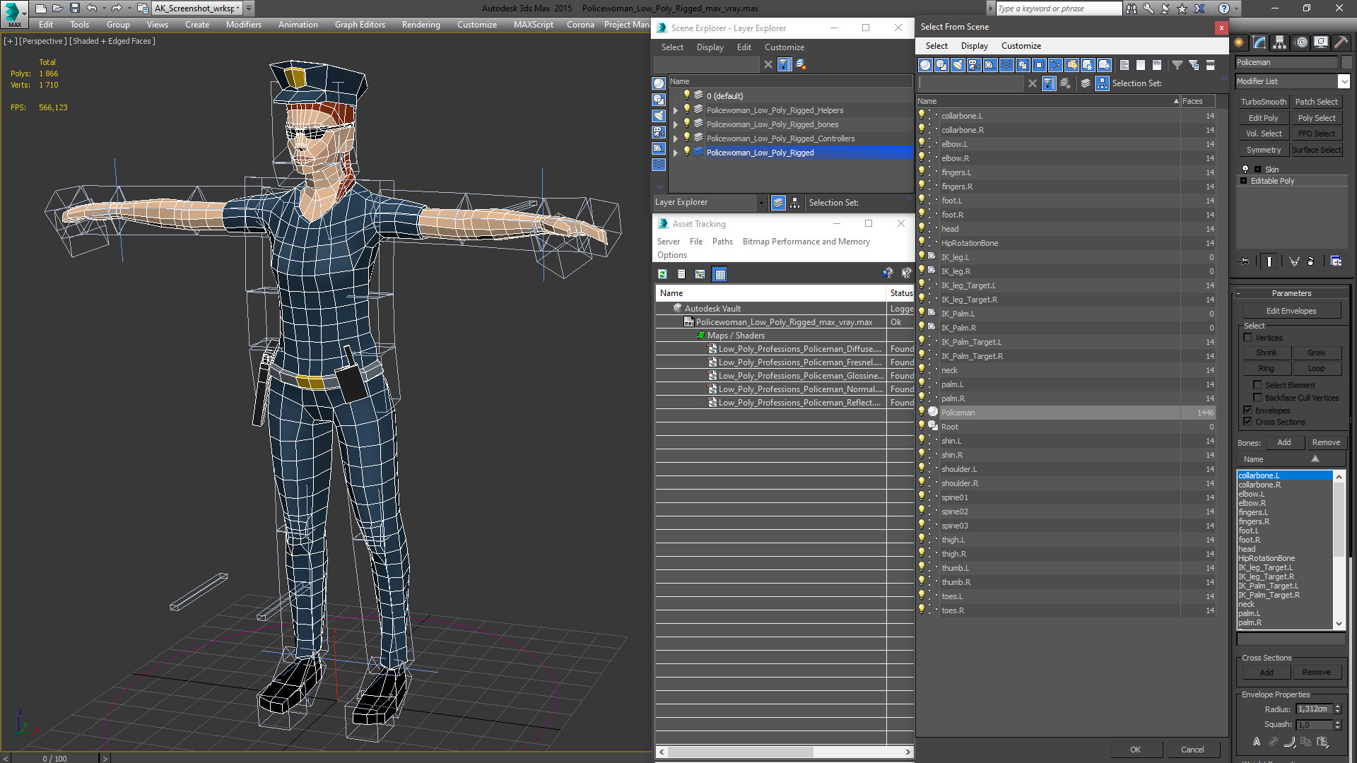Open the Hierarchy command panel tab
Screen dimensions: 1357x763
[1280, 43]
